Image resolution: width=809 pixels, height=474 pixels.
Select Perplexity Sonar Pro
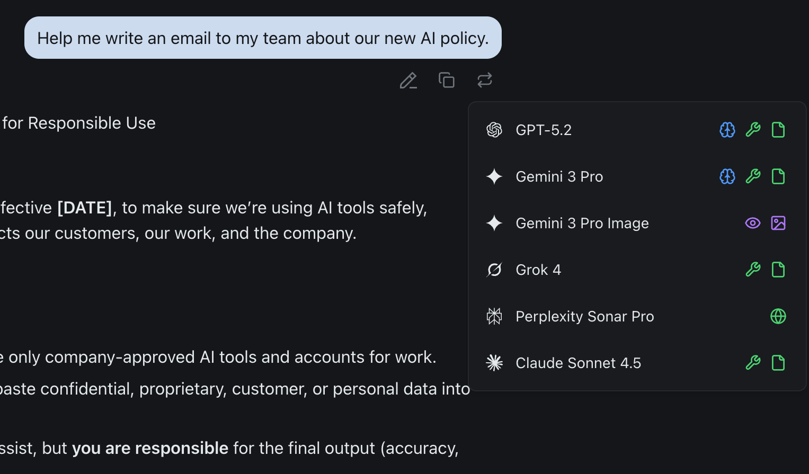coord(584,316)
